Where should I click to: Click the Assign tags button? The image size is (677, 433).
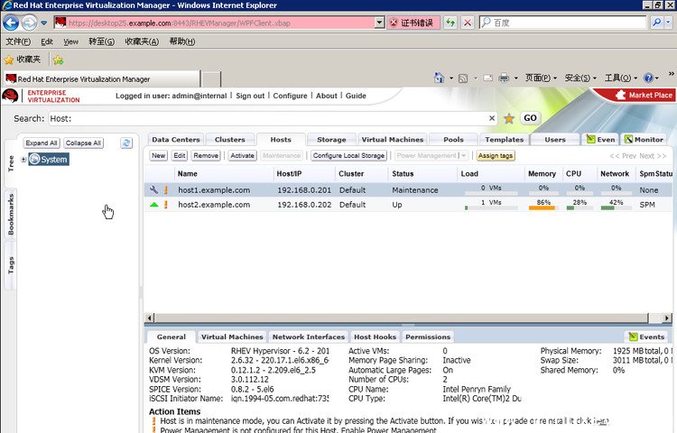(496, 155)
